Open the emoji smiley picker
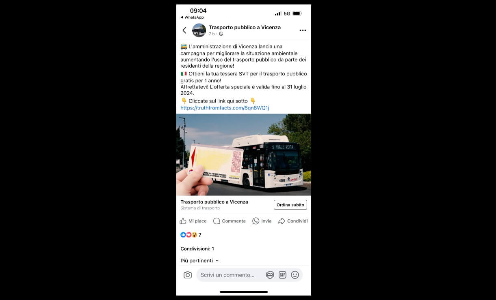The image size is (496, 300). point(295,275)
